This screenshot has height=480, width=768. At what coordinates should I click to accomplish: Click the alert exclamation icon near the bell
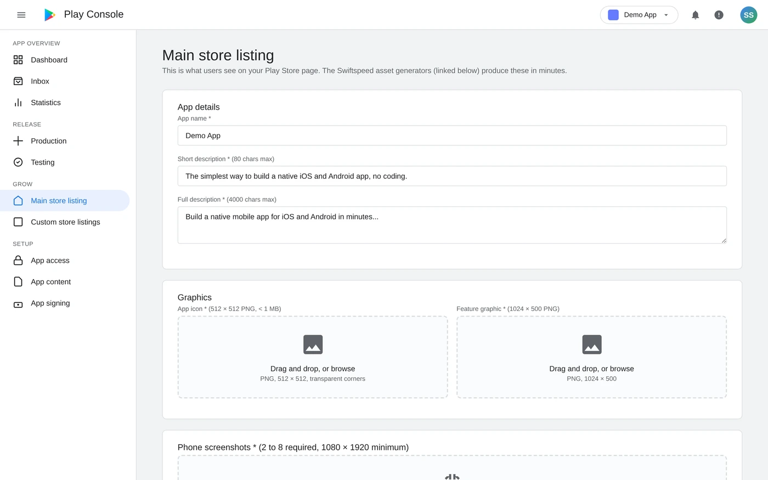pyautogui.click(x=719, y=15)
